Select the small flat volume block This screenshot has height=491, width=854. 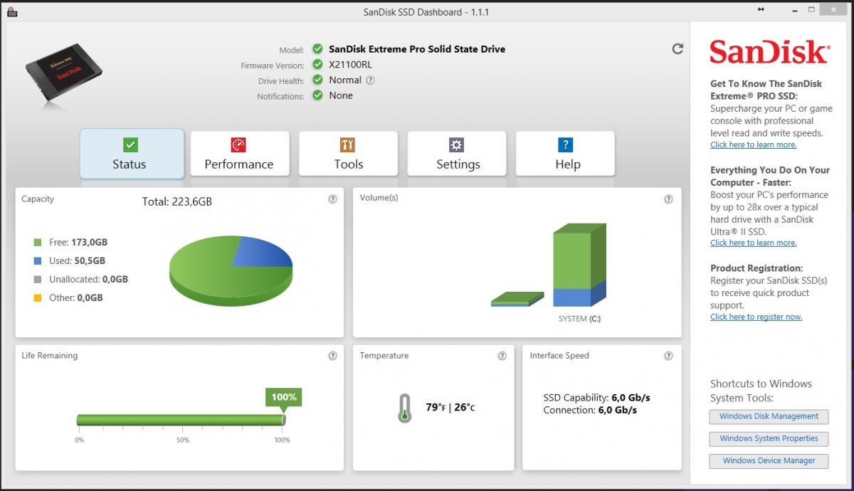coord(517,299)
